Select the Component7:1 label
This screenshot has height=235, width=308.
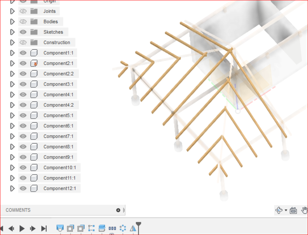click(58, 136)
